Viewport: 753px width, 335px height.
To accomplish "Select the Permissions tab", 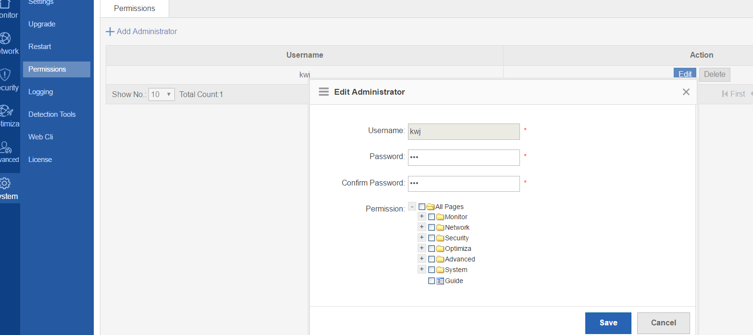I will [135, 9].
